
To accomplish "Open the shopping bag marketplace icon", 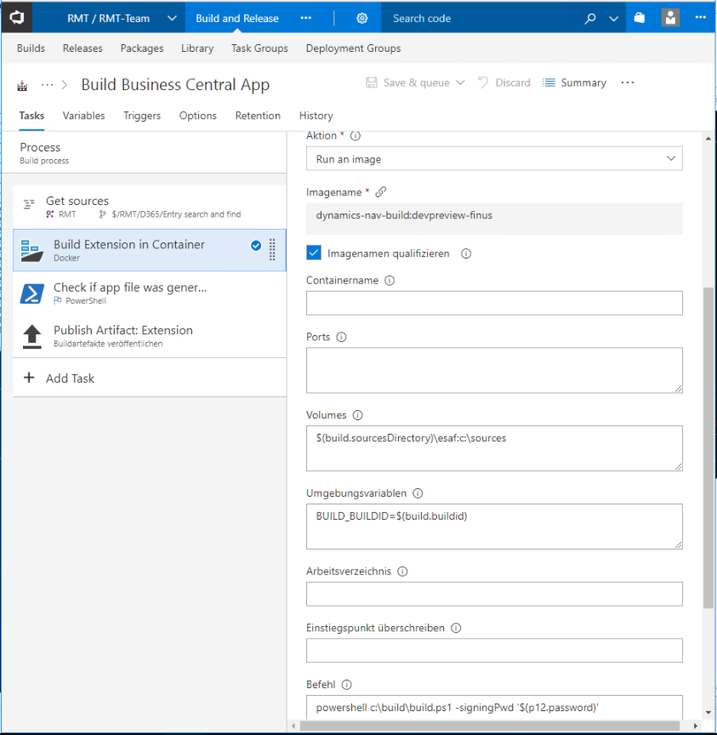I will coord(639,18).
